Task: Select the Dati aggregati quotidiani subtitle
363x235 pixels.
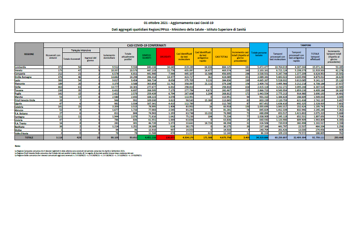Action: [x=182, y=29]
